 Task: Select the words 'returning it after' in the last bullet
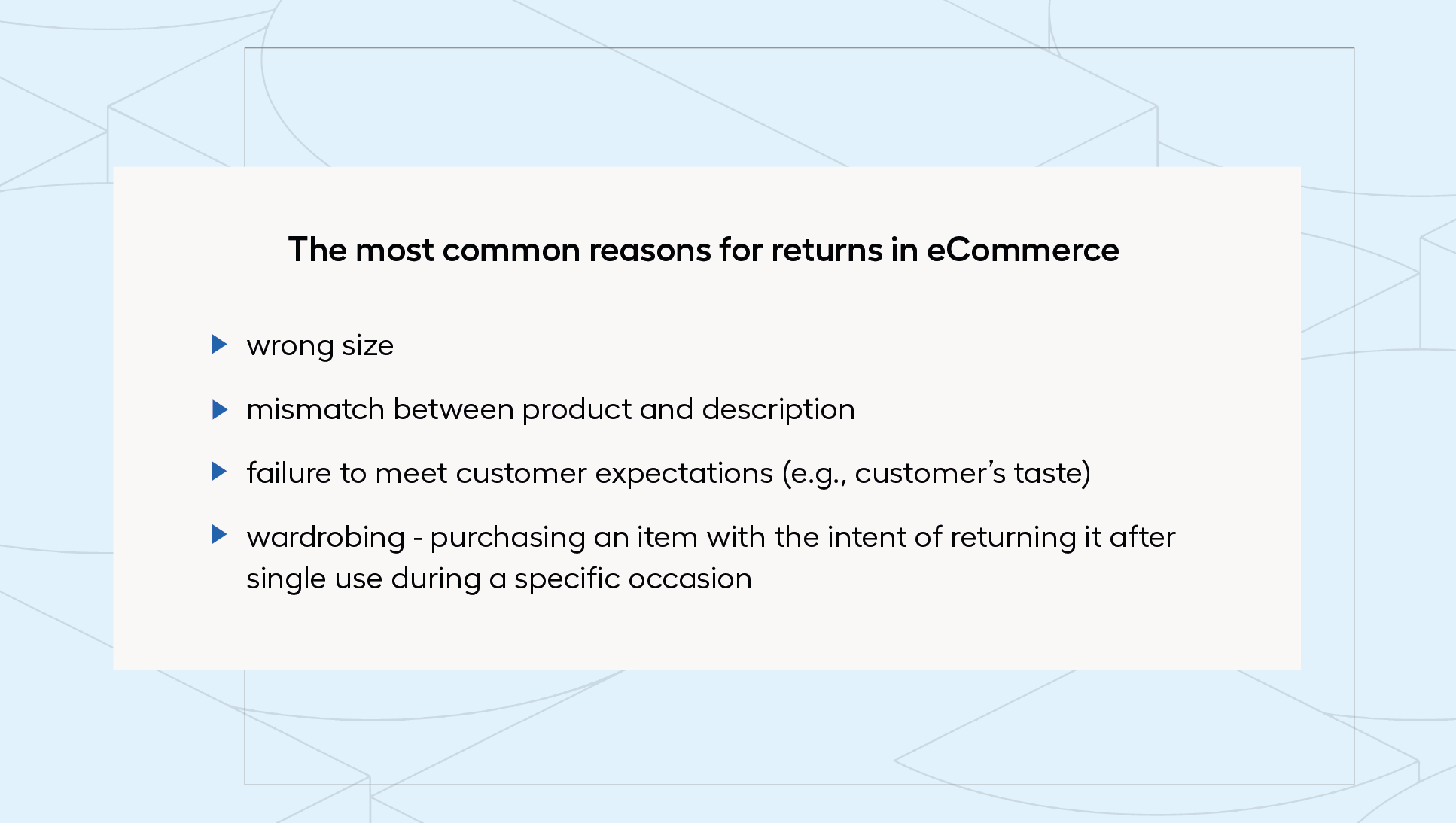tap(1062, 538)
